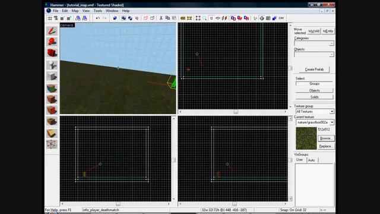Click the Redo arrow in top toolbar
This screenshot has height=214, width=380.
point(104,18)
